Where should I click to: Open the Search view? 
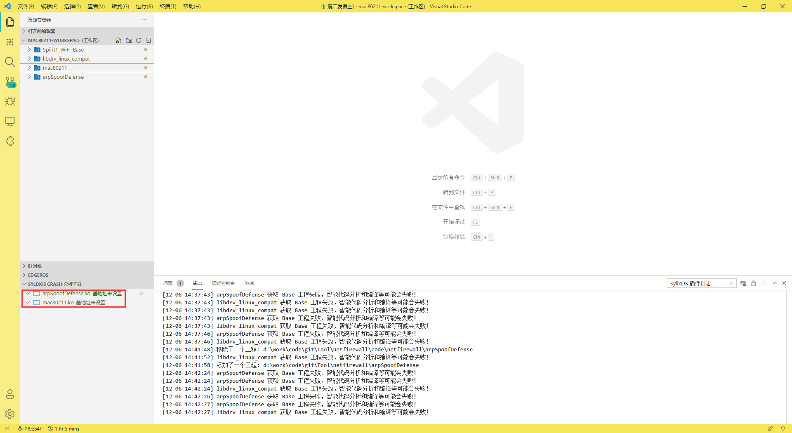[10, 62]
